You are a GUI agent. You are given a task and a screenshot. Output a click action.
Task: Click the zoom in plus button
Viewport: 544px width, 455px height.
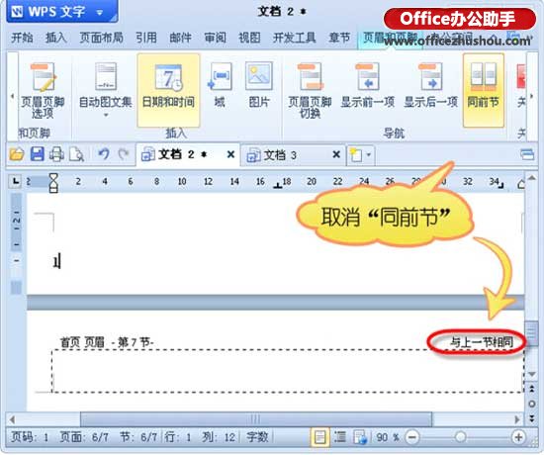click(x=518, y=437)
